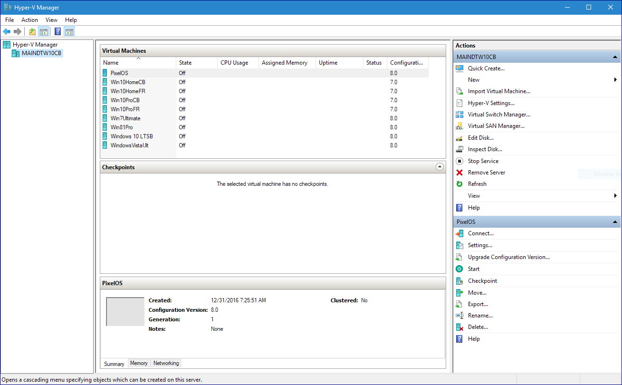
Task: Switch to the Networking tab
Action: (166, 363)
